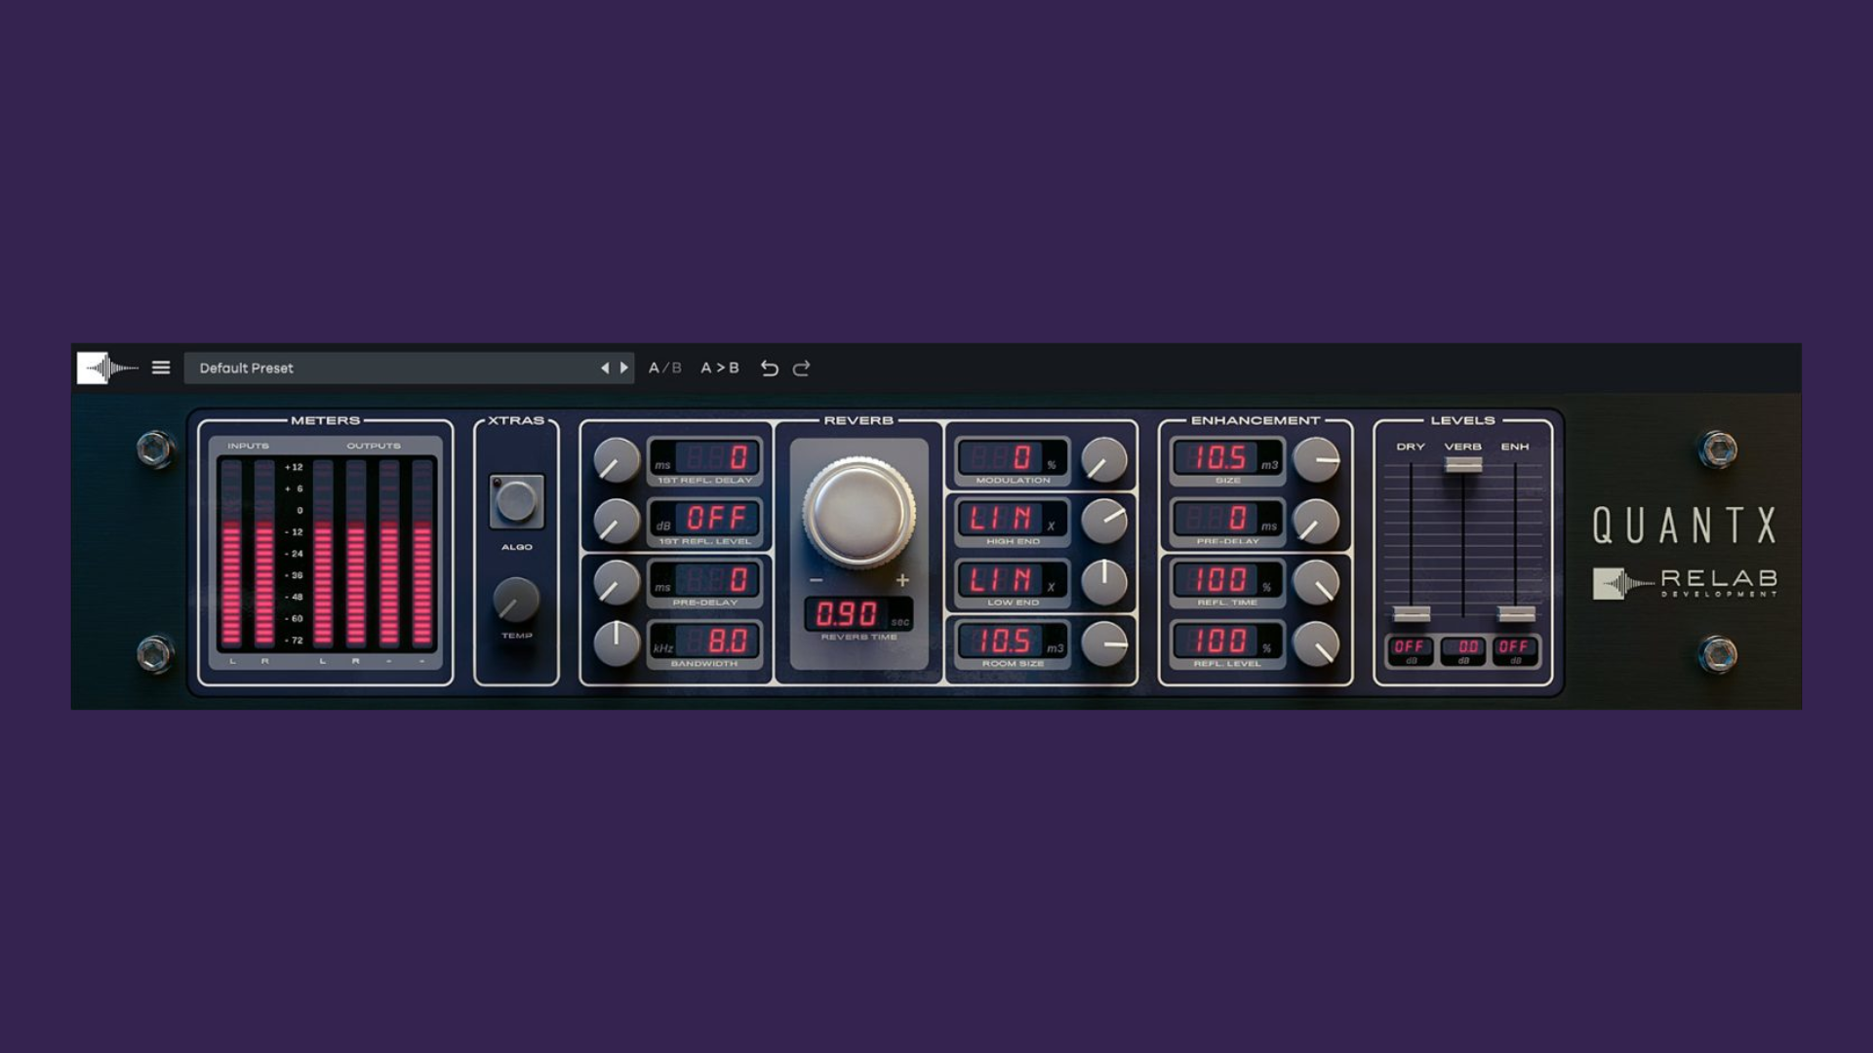The image size is (1873, 1053).
Task: Toggle the A/B comparison switch
Action: (665, 368)
